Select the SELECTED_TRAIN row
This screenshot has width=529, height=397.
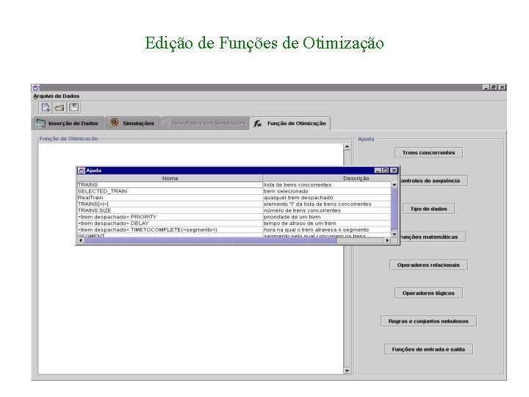coord(234,191)
